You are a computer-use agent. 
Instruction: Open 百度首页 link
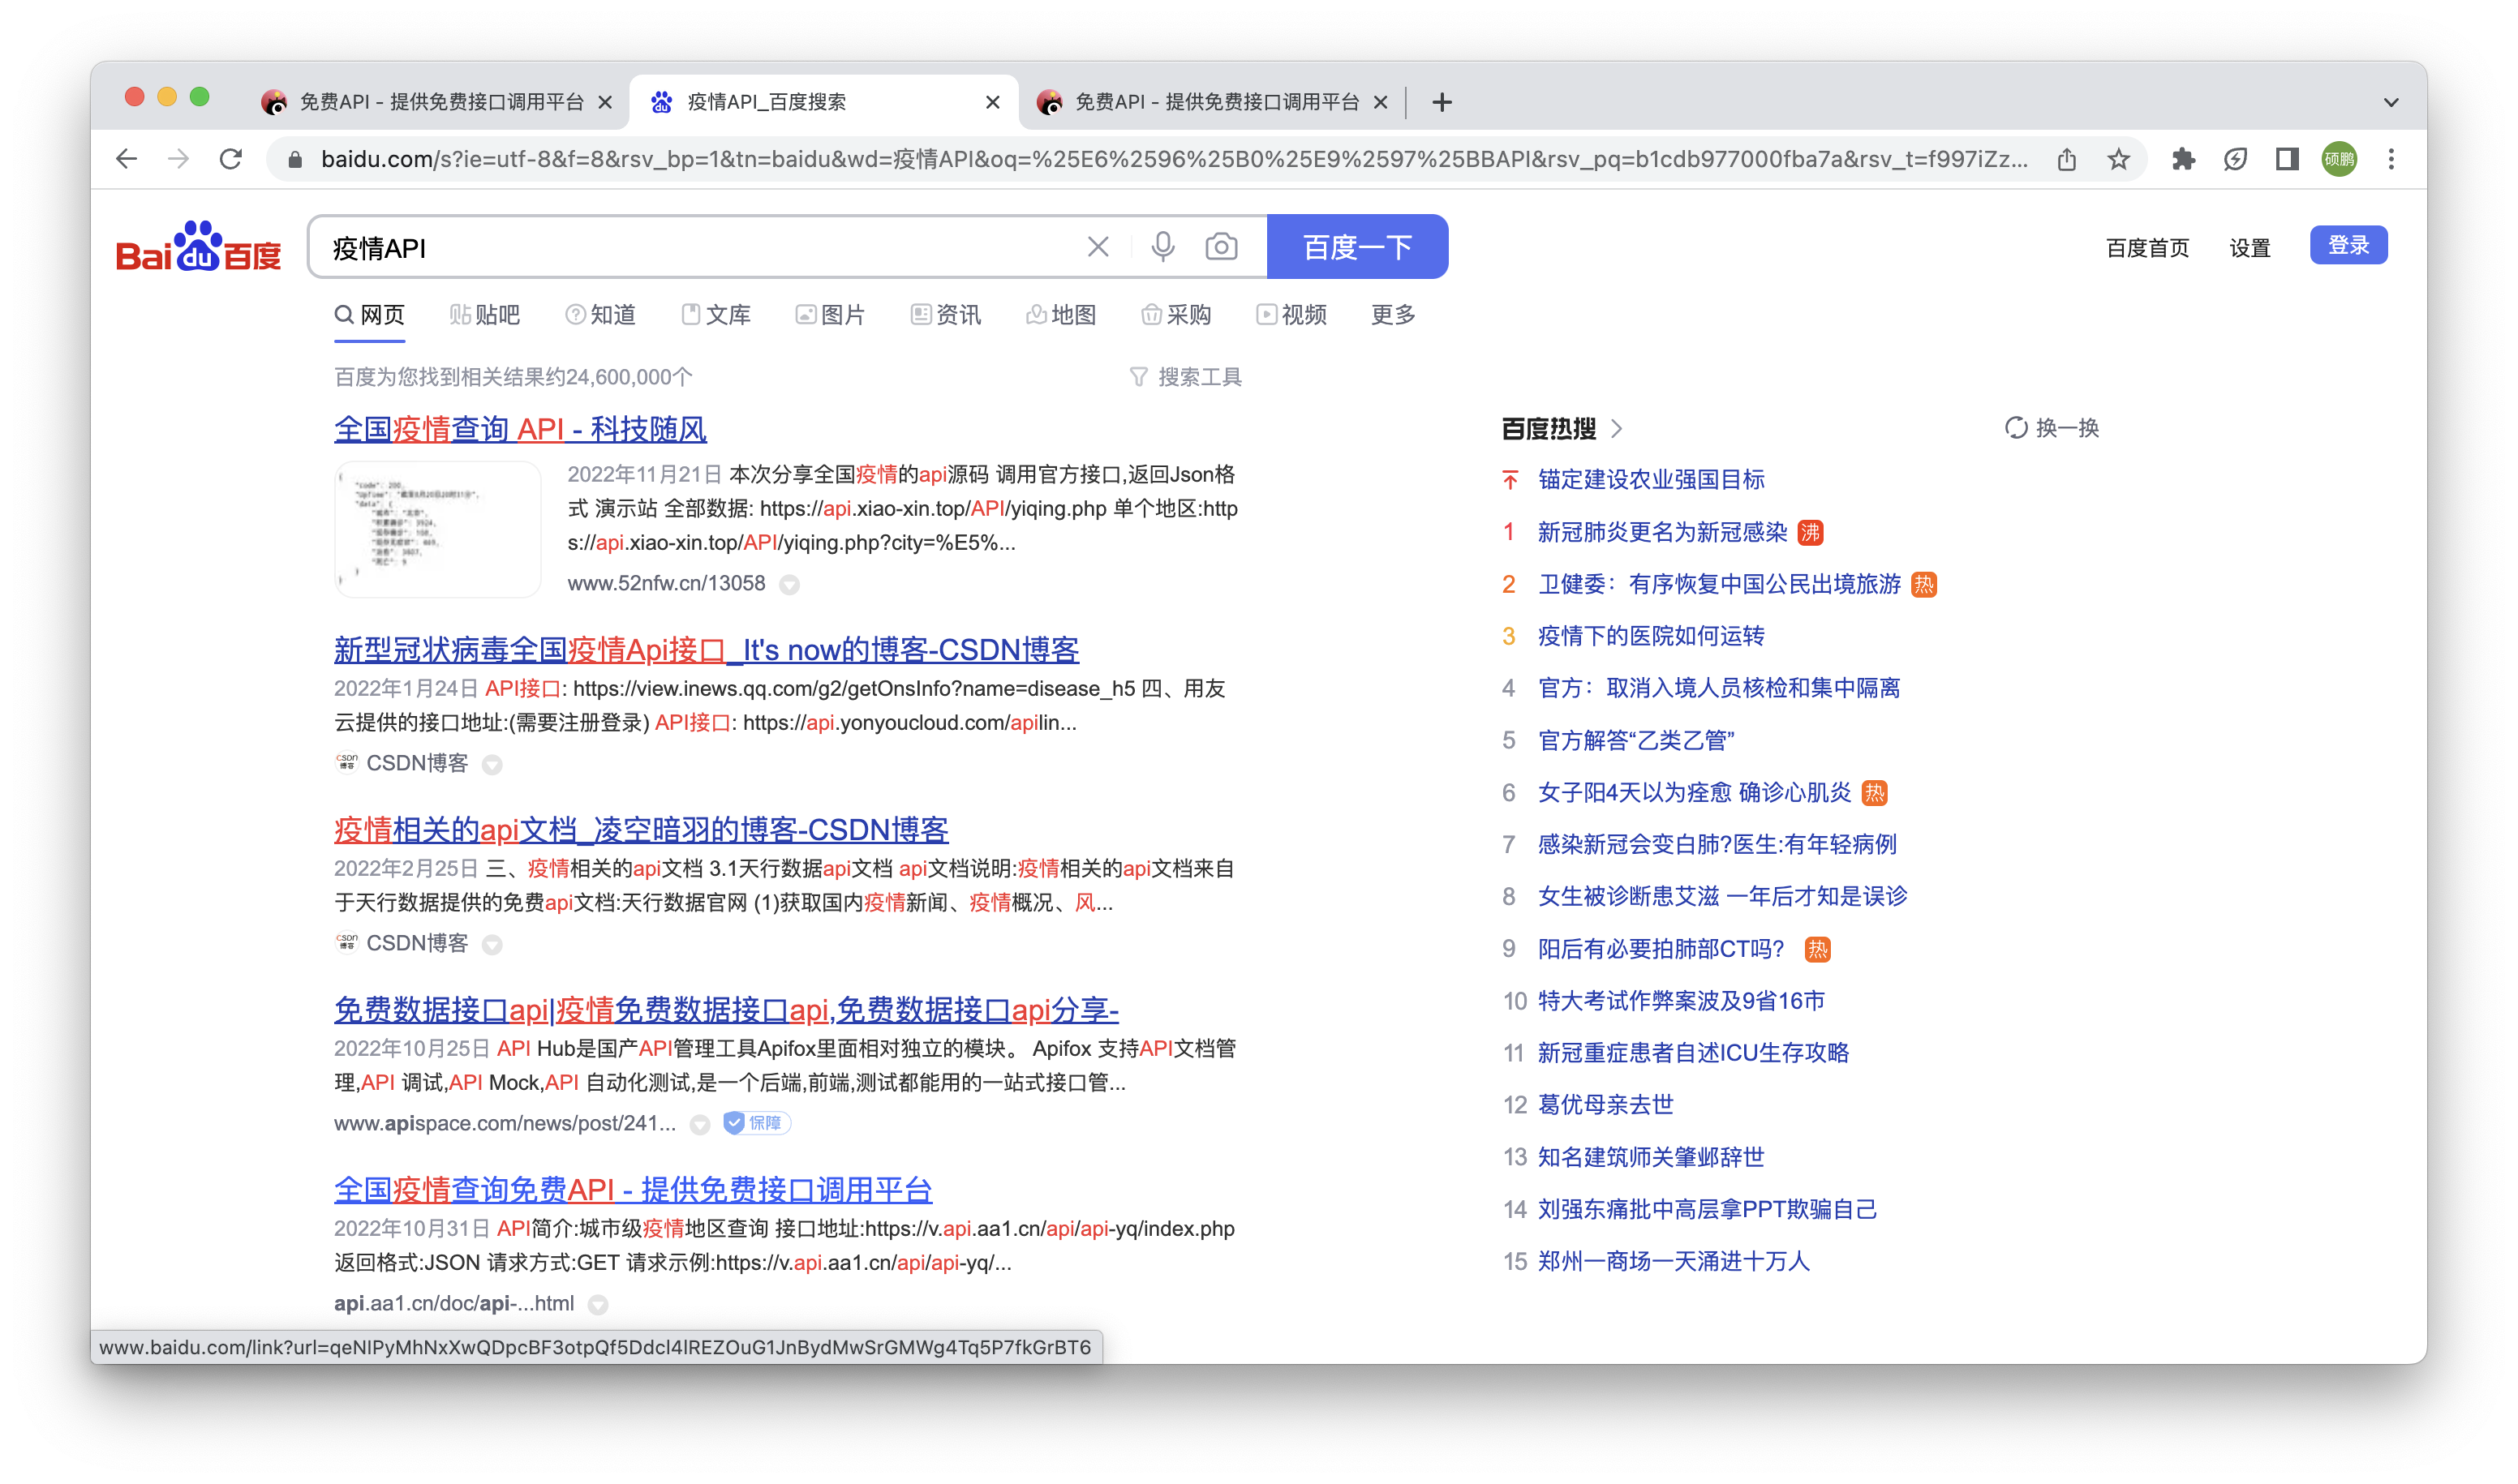(2146, 248)
